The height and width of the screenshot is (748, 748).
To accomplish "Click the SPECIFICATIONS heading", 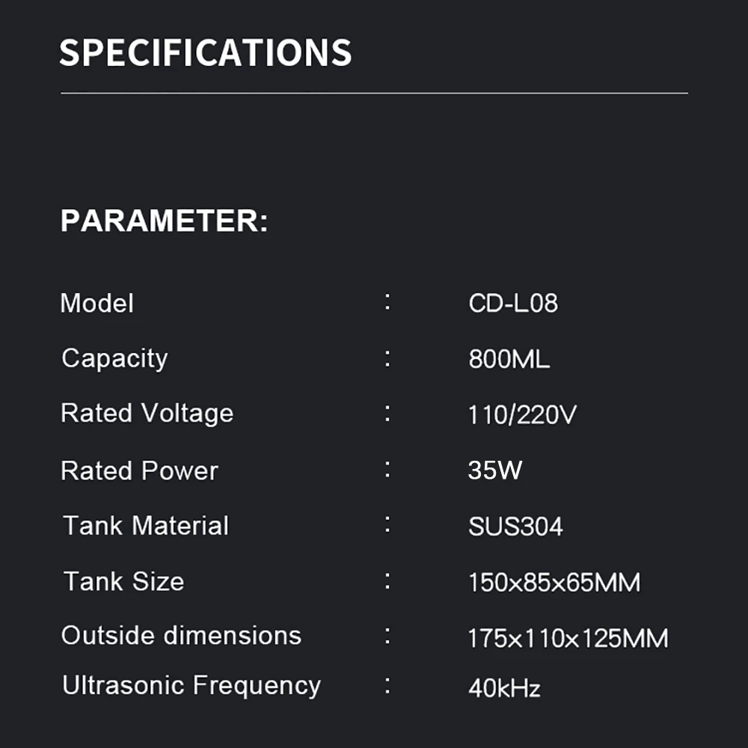I will click(x=205, y=53).
